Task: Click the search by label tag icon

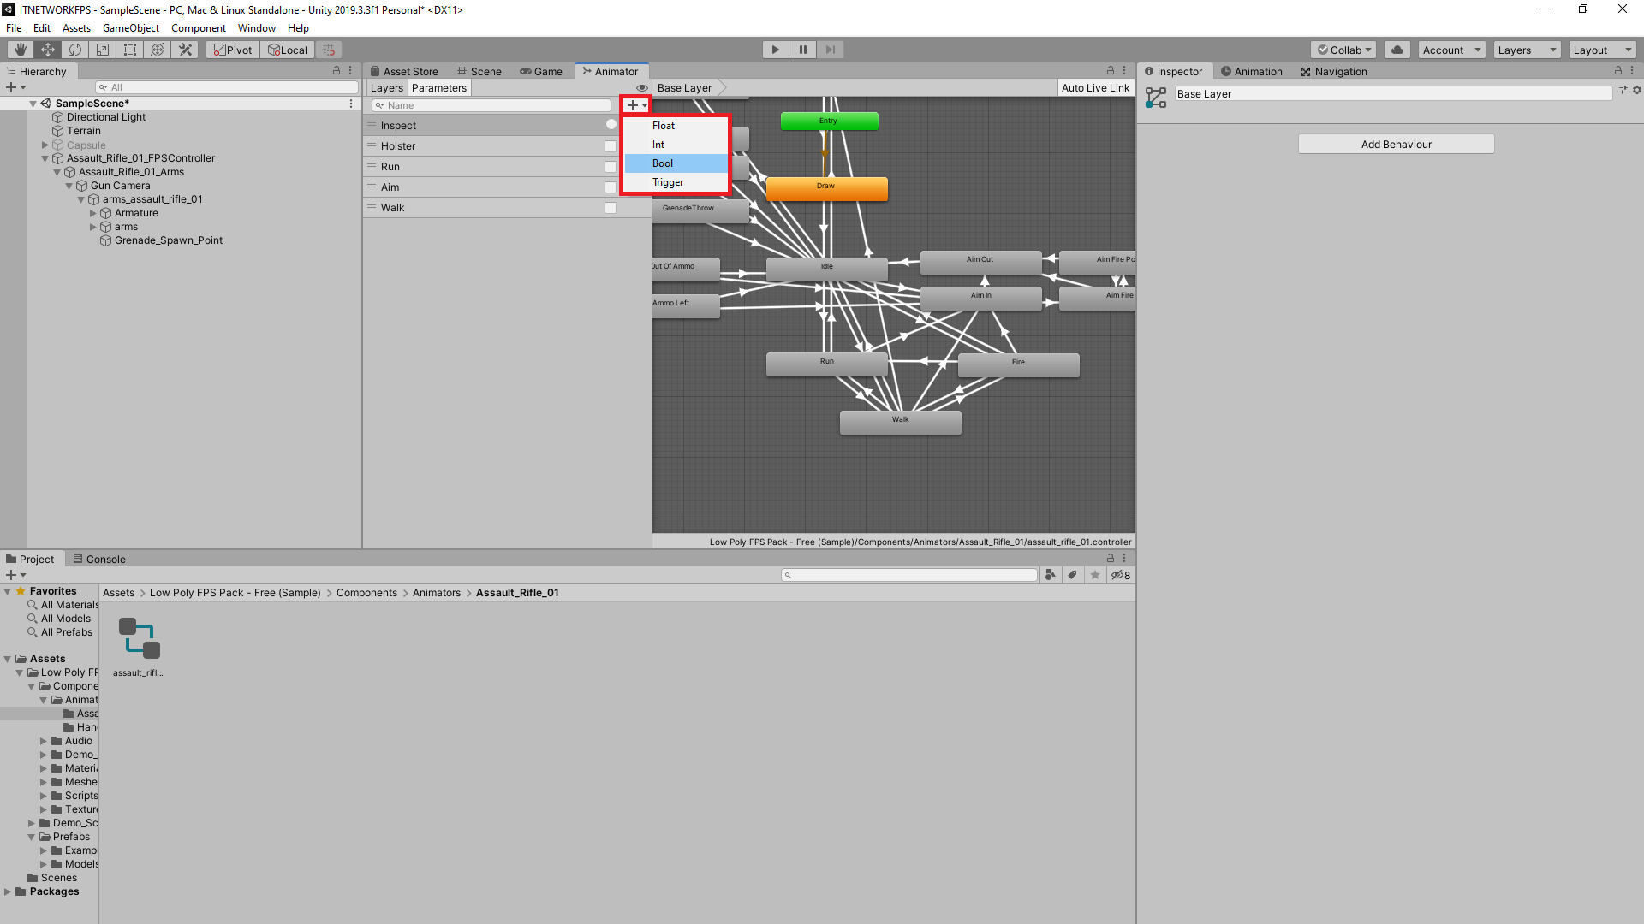Action: point(1073,574)
